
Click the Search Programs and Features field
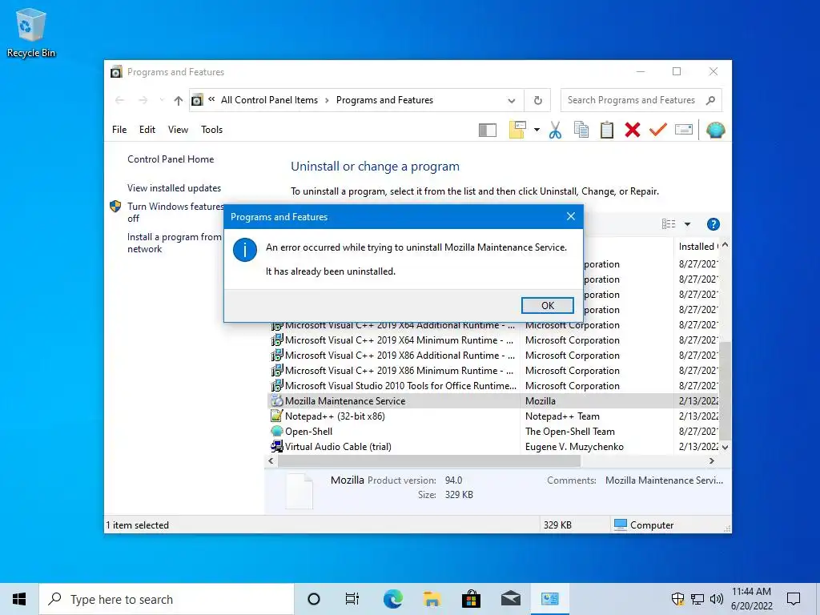(x=641, y=100)
